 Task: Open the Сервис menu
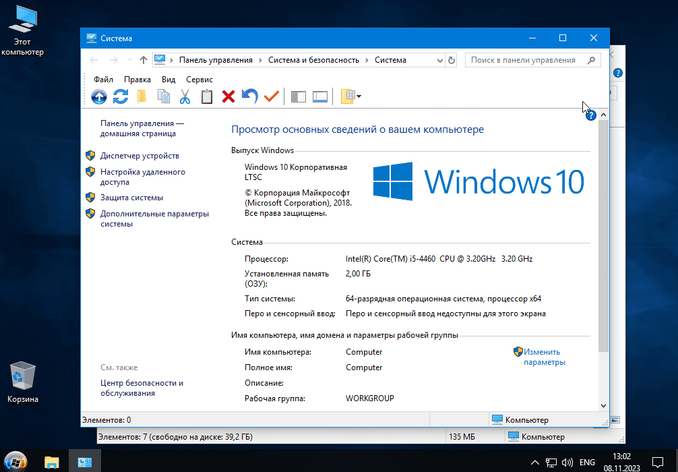[x=199, y=80]
